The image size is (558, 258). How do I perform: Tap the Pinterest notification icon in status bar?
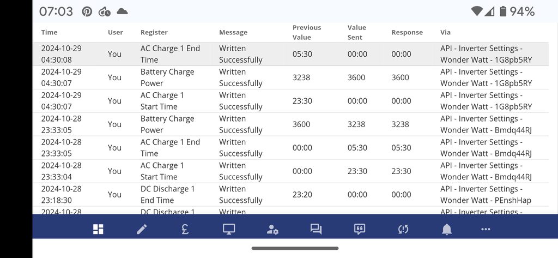(x=87, y=11)
